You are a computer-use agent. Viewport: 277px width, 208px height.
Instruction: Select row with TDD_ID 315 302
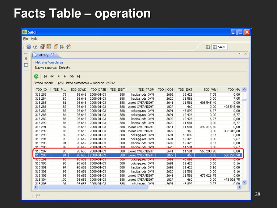tap(138, 171)
